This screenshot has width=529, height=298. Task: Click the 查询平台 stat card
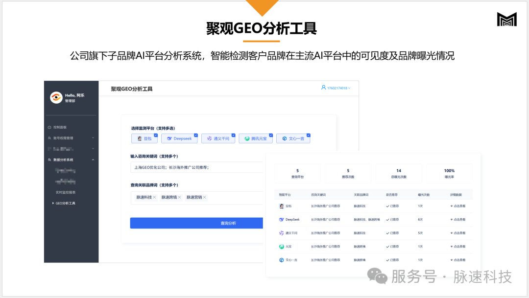(x=297, y=174)
